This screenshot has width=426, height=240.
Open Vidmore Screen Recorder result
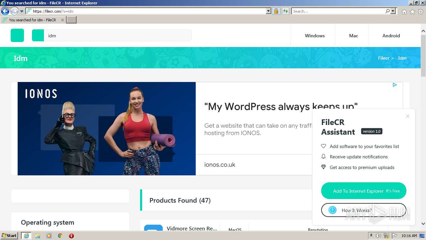[x=192, y=229]
